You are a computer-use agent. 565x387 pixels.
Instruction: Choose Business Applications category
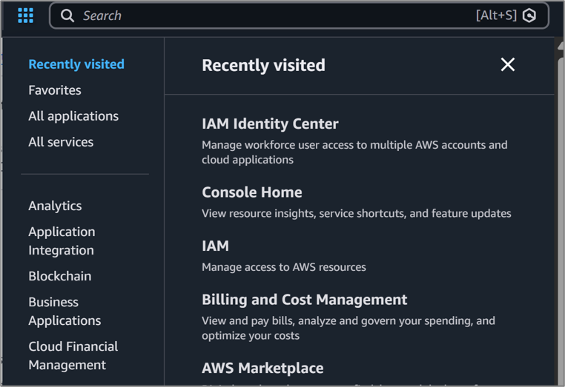point(65,311)
